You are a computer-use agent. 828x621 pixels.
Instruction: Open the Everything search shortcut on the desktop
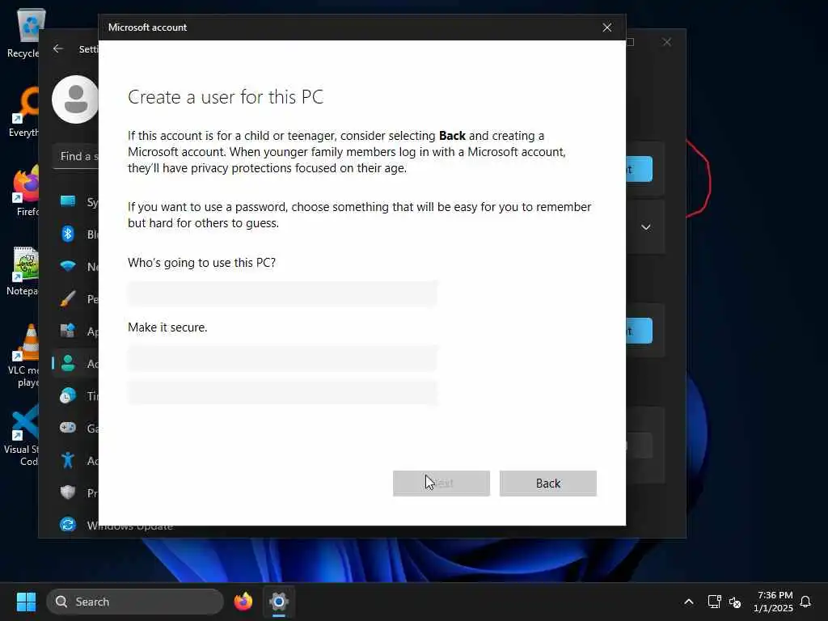23,112
